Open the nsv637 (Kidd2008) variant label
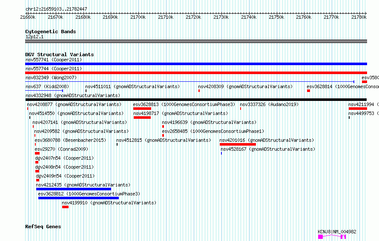This screenshot has height=241, width=379. tap(47, 86)
